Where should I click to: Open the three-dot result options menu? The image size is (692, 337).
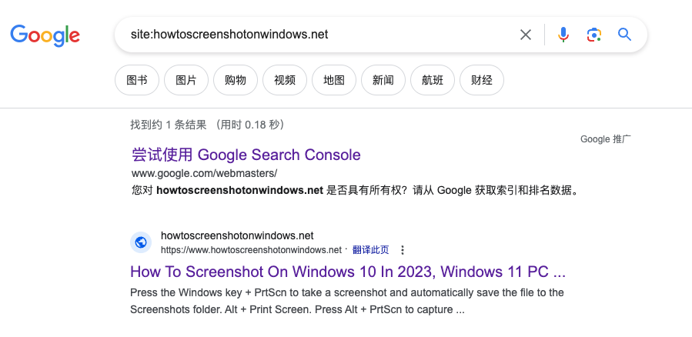tap(402, 250)
